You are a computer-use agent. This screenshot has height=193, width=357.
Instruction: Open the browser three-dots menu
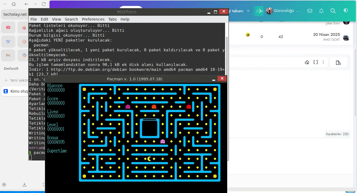coord(5,4)
